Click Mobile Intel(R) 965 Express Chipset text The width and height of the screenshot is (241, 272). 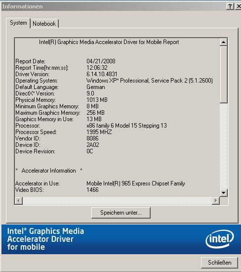point(136,183)
